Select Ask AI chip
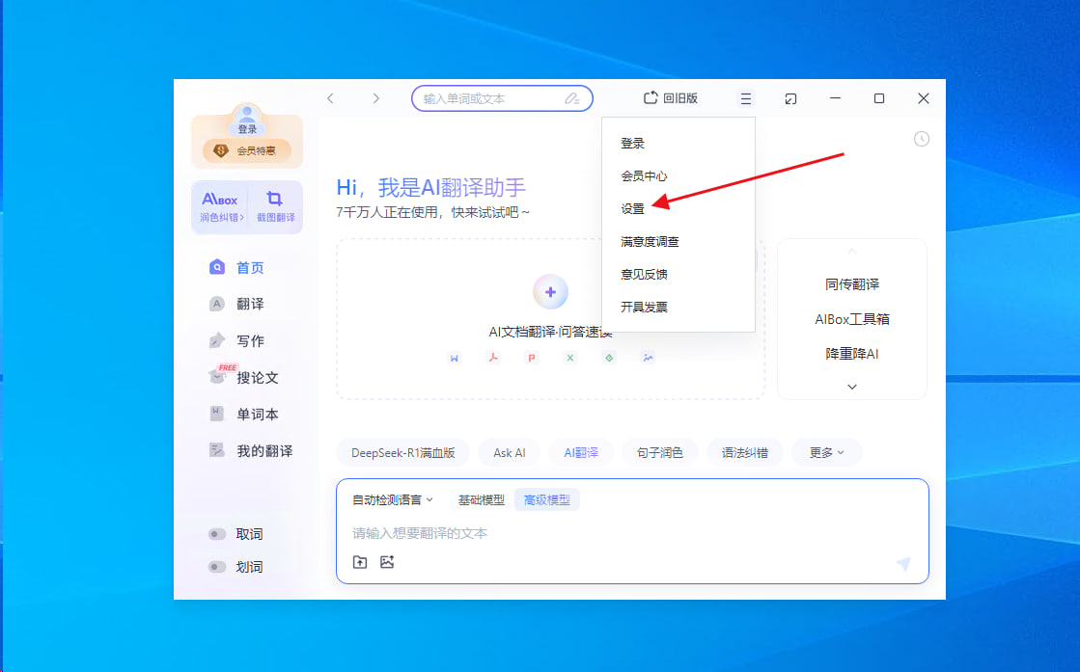The width and height of the screenshot is (1080, 672). pyautogui.click(x=509, y=452)
